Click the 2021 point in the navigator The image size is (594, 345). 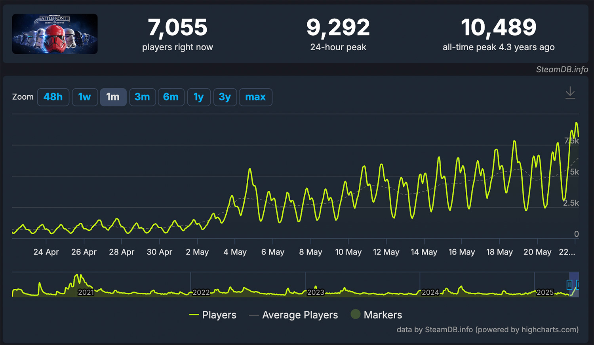click(x=86, y=292)
